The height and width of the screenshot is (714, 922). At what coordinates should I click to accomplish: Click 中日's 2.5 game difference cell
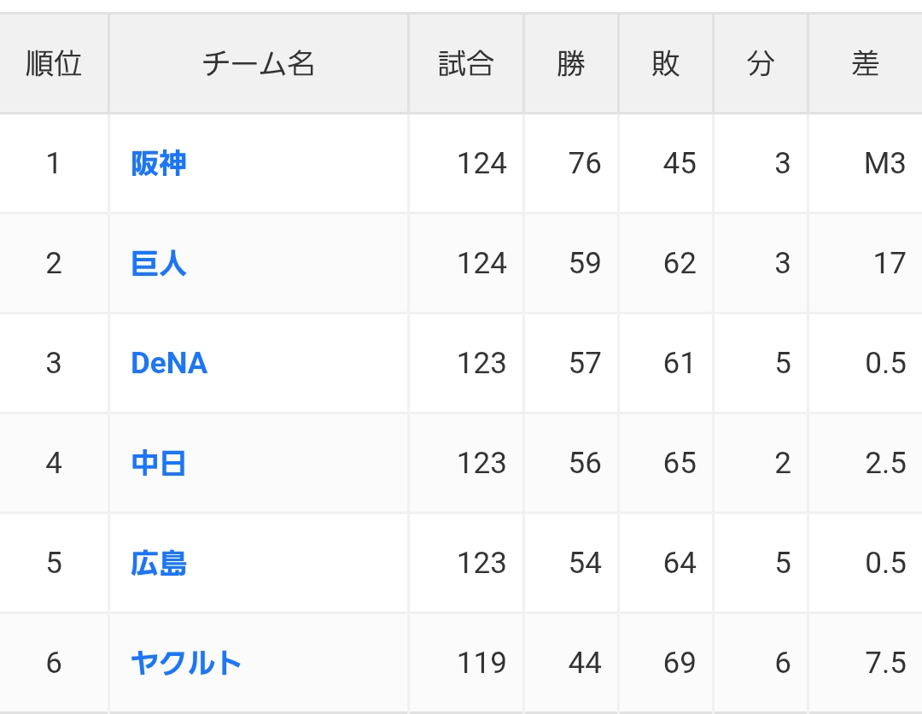point(885,463)
